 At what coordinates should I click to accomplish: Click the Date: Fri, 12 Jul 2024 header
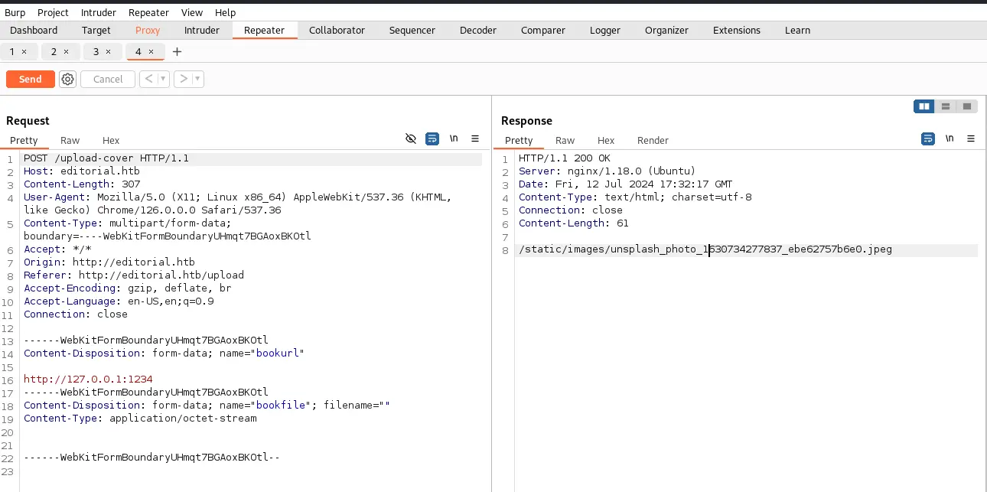[626, 184]
